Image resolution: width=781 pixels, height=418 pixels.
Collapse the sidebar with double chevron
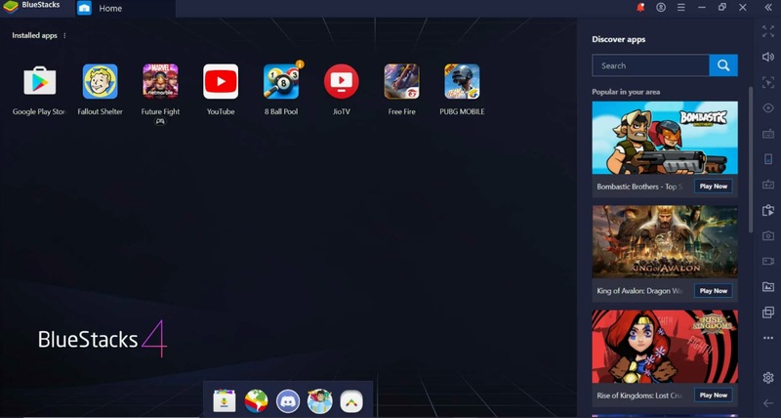tap(768, 8)
